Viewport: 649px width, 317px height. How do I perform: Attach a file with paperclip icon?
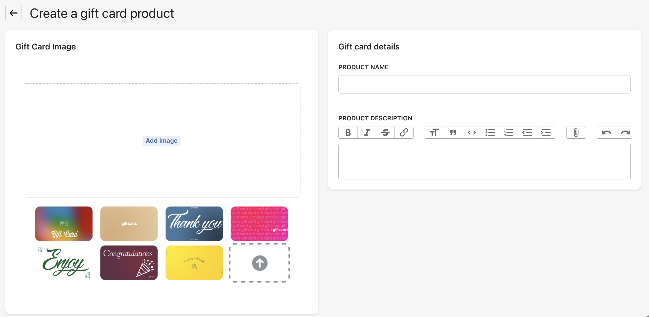click(576, 133)
